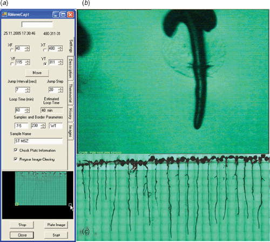
Task: Click the date 25.11.2005 17:30:46 text
Action: (x=19, y=34)
